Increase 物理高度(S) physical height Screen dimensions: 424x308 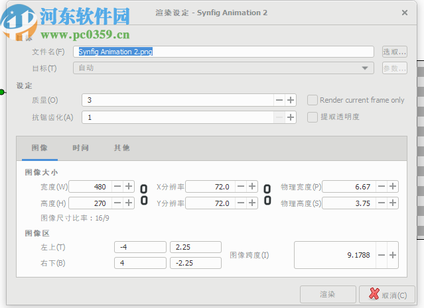pos(393,203)
